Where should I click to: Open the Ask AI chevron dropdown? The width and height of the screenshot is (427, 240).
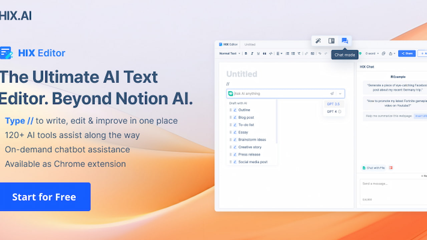click(340, 94)
